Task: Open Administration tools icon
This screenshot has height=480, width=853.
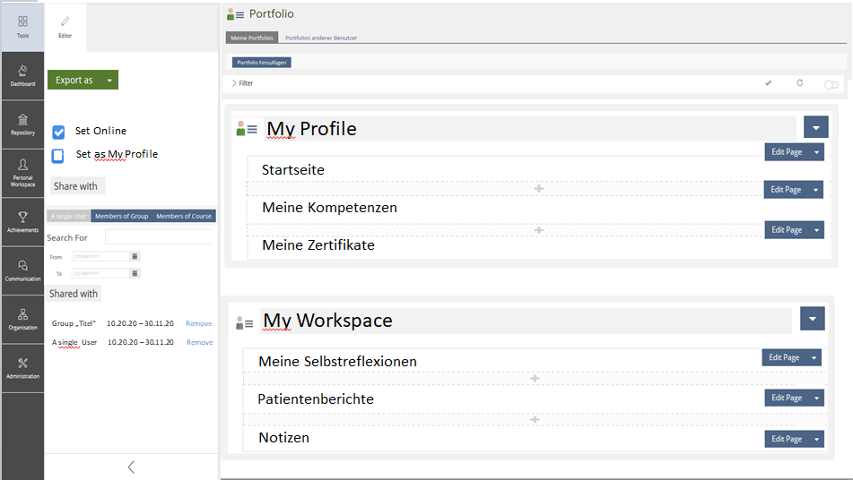Action: click(22, 368)
